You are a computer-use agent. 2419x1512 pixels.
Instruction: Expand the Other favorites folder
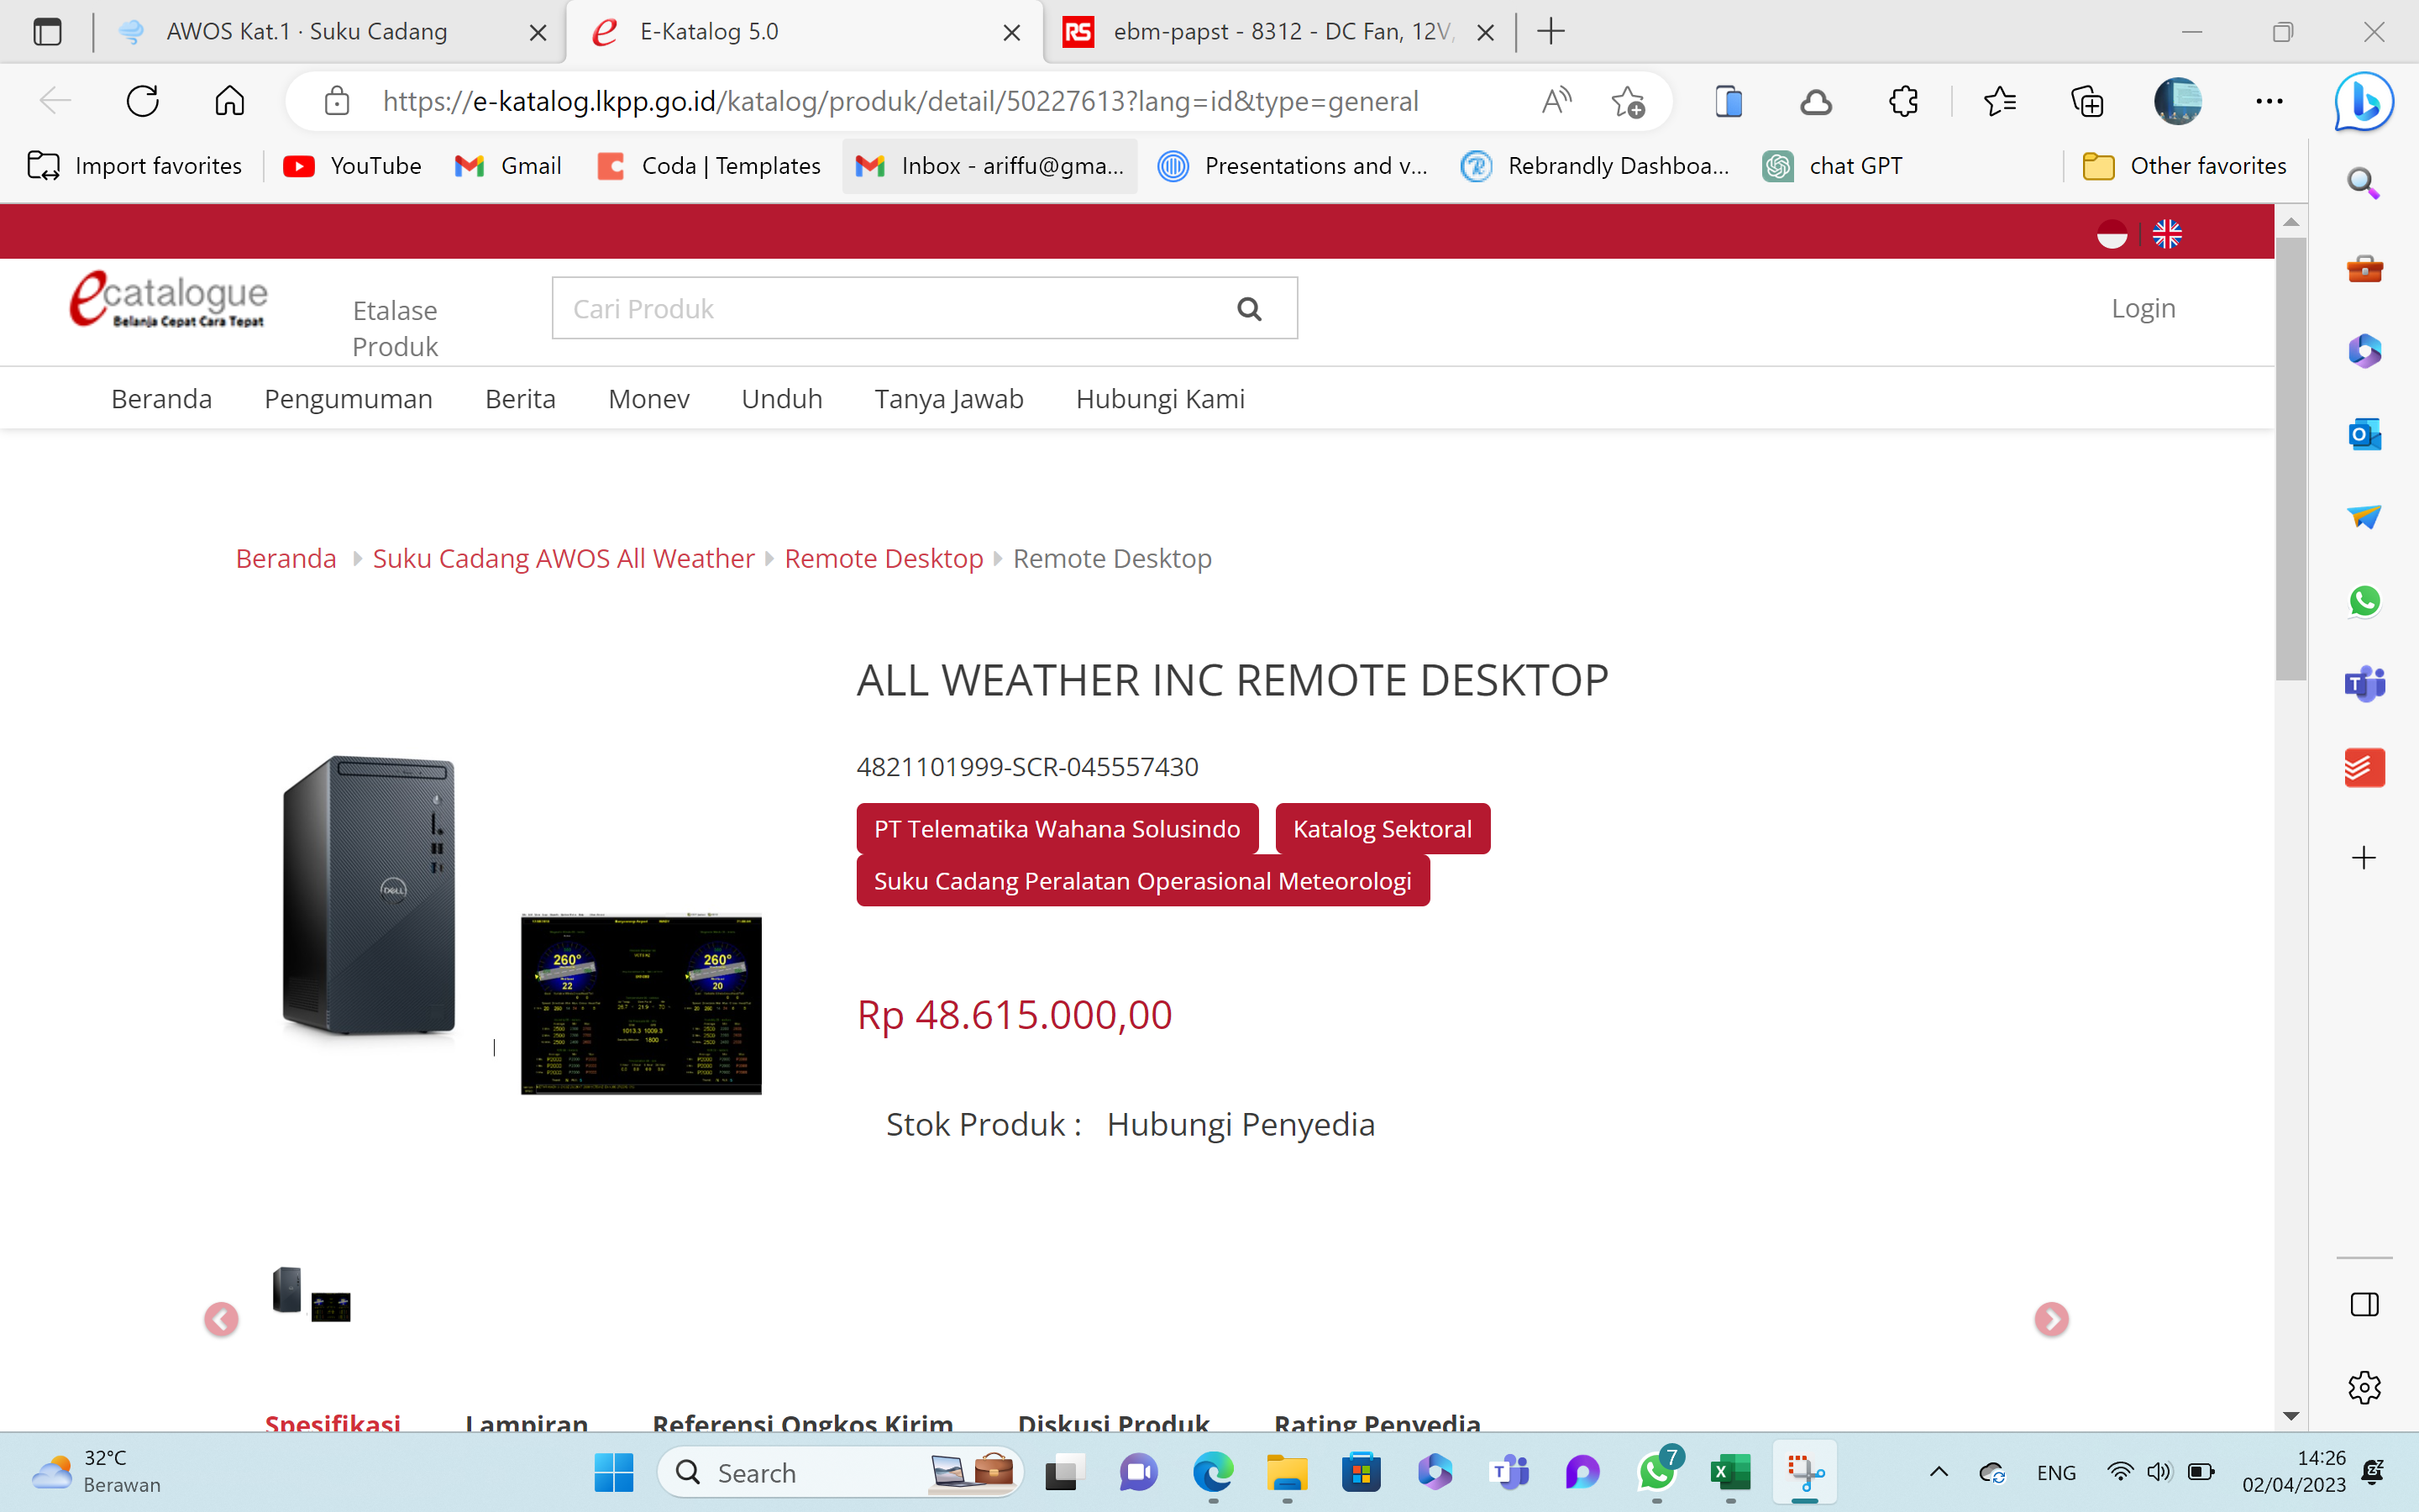[x=2185, y=166]
